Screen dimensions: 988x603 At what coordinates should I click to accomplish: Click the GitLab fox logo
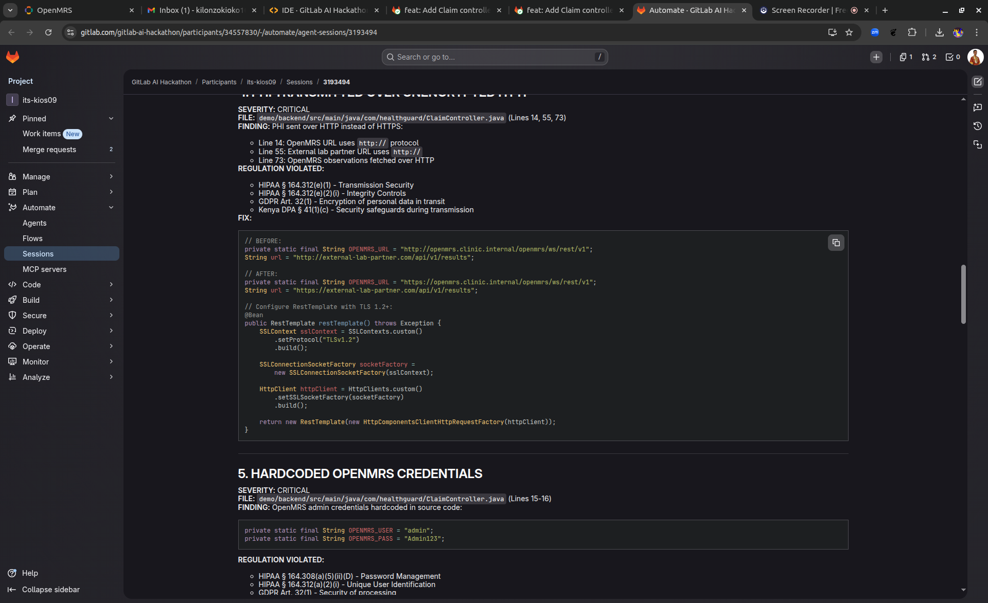[13, 57]
